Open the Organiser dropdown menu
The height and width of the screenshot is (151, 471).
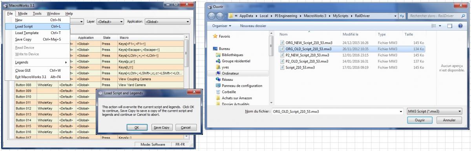pos(222,25)
